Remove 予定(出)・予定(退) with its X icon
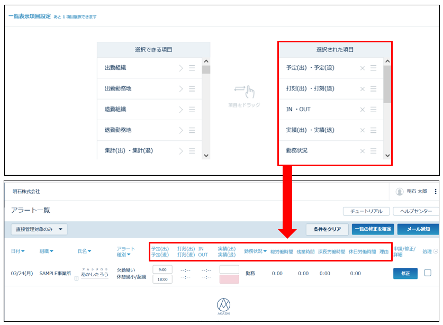 363,68
